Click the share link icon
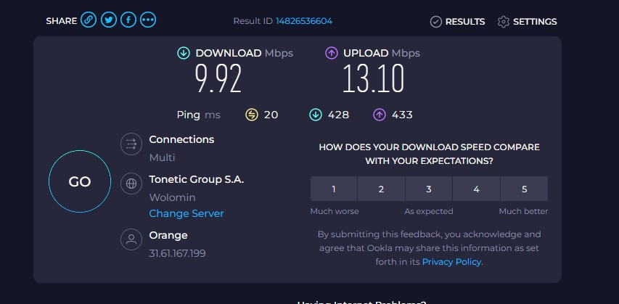619x304 pixels. [89, 20]
